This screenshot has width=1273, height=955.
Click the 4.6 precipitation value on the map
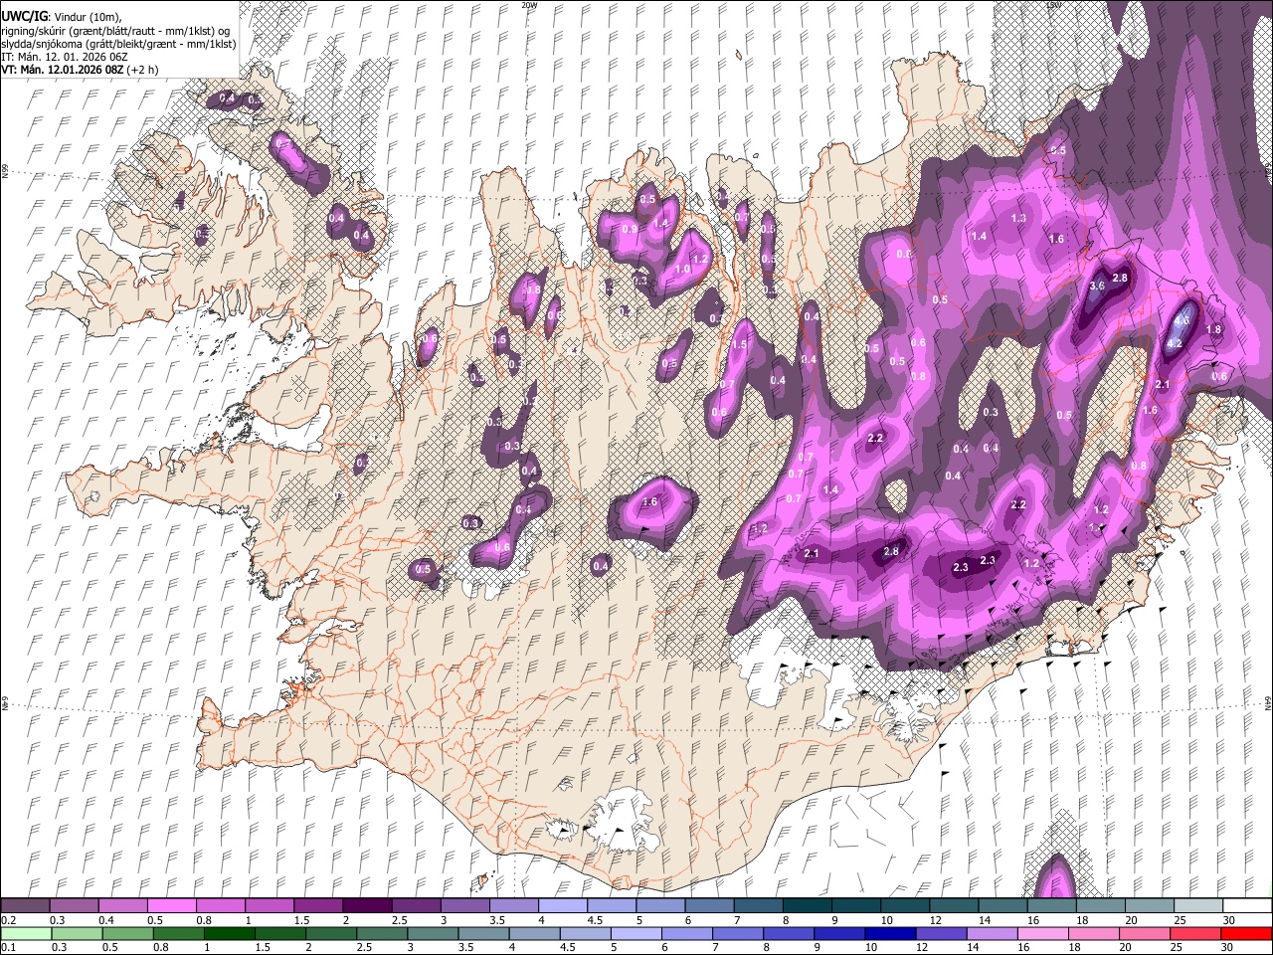pos(1182,321)
